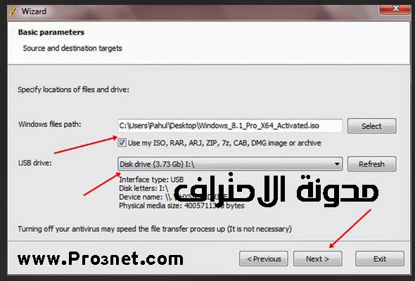415x281 pixels.
Task: Click the antivirus speed tip text
Action: coord(155,229)
